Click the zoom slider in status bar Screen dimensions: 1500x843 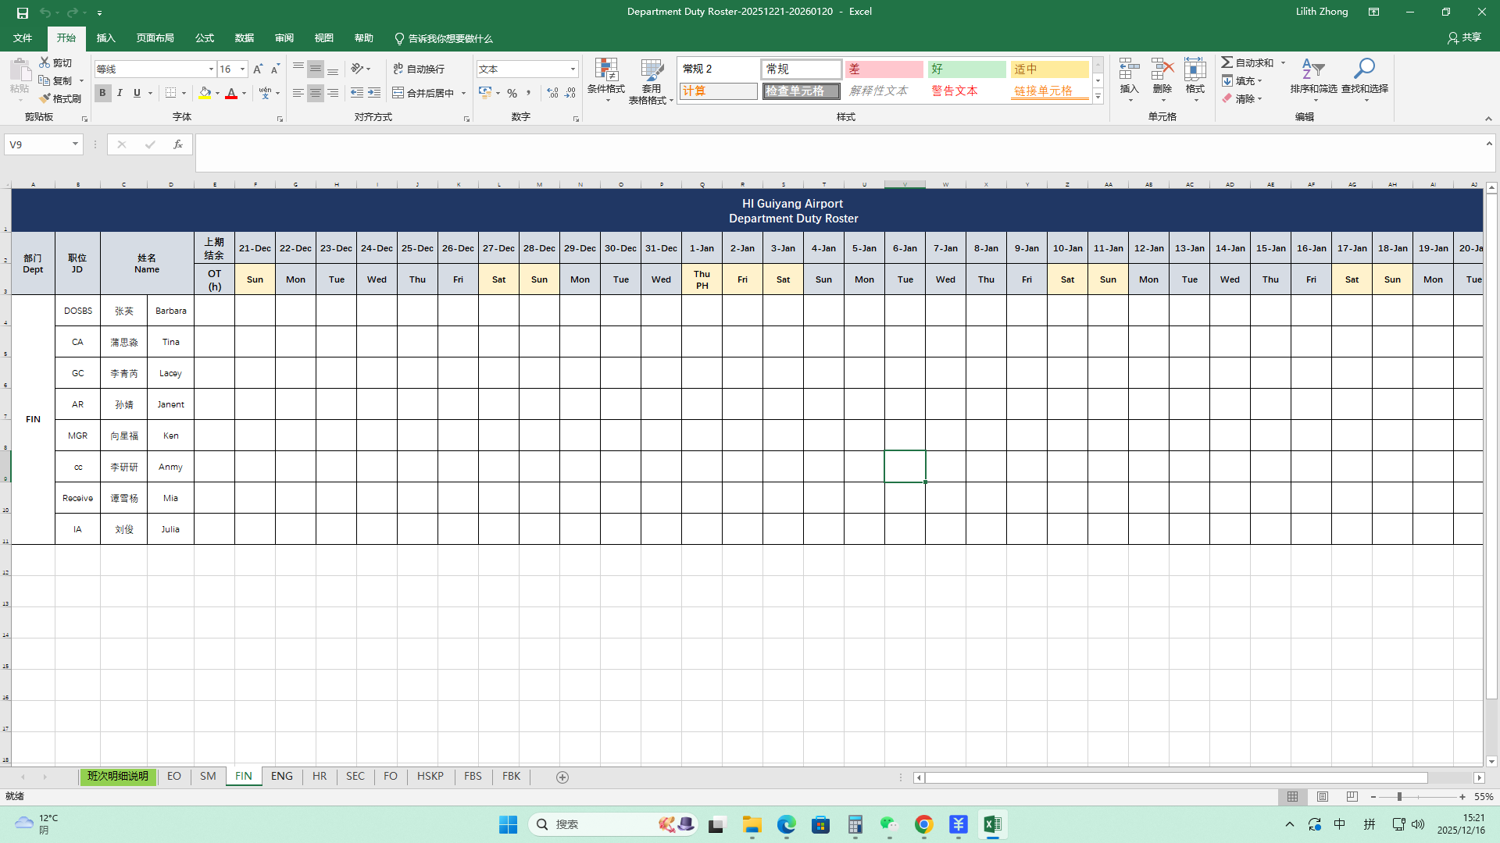point(1399,797)
